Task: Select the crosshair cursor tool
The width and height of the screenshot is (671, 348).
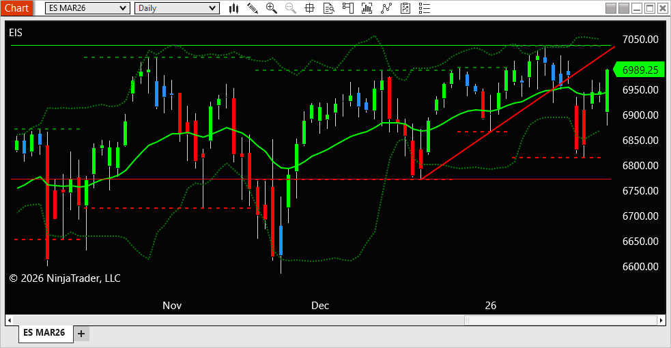Action: click(309, 8)
